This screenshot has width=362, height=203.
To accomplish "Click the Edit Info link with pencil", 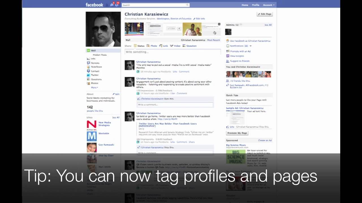I will [x=199, y=19].
